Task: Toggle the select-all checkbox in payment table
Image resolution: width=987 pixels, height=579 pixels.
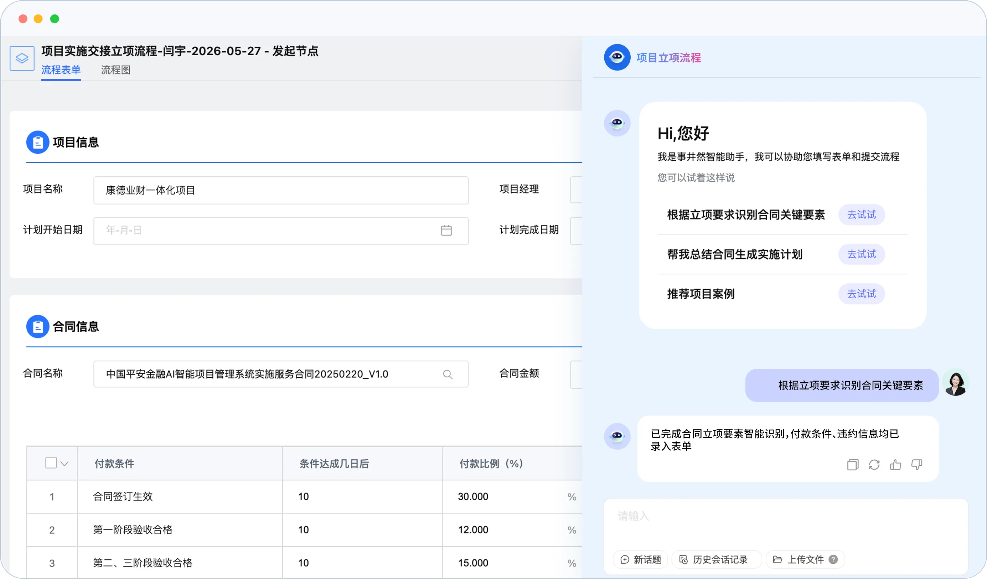Action: coord(51,462)
